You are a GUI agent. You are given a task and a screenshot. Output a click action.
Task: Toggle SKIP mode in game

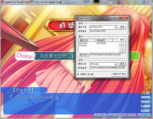pos(146,111)
